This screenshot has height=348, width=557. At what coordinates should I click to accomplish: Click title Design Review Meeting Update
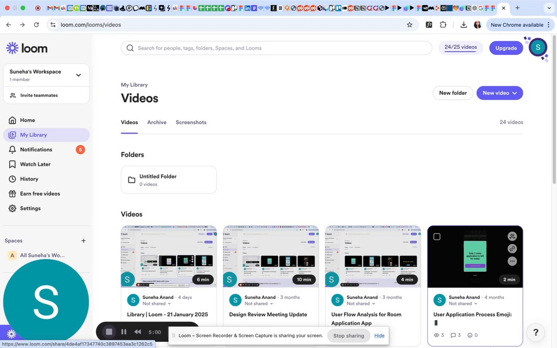(268, 315)
